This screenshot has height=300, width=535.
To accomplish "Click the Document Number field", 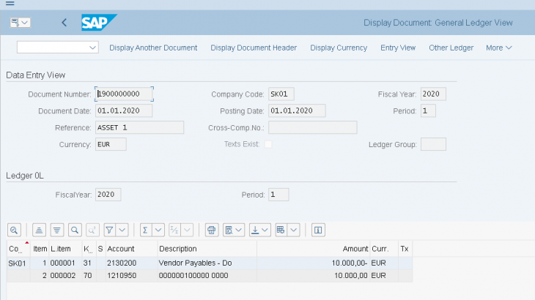I will tap(124, 94).
